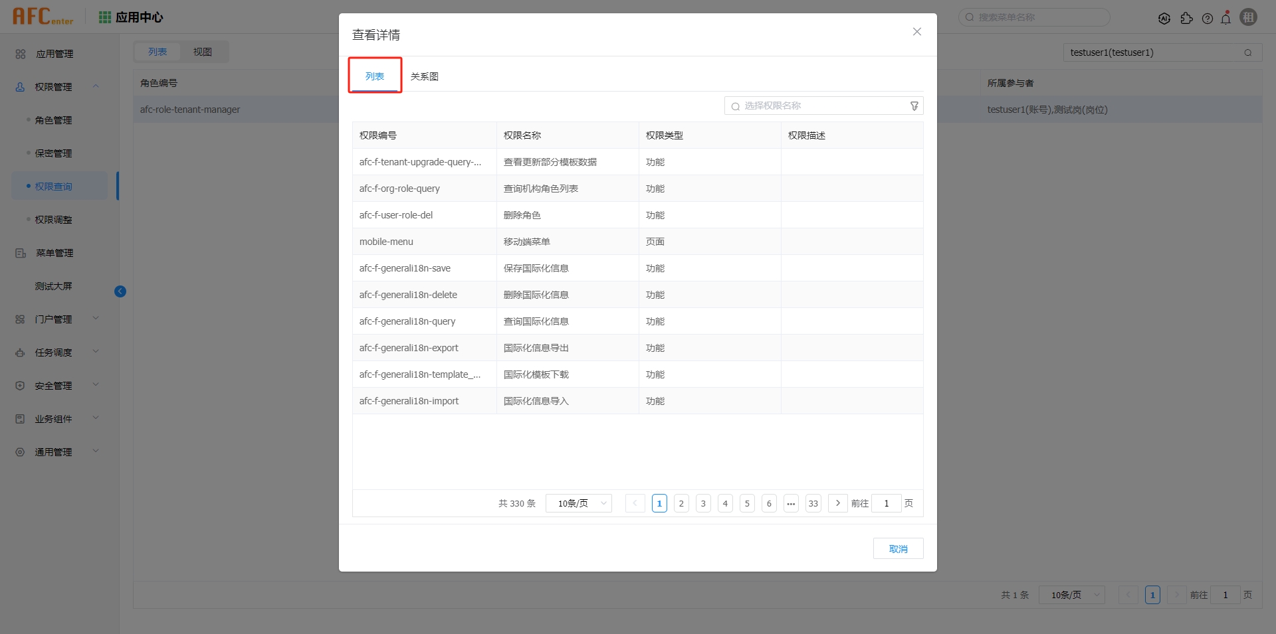Click the AFCenter logo

click(42, 17)
